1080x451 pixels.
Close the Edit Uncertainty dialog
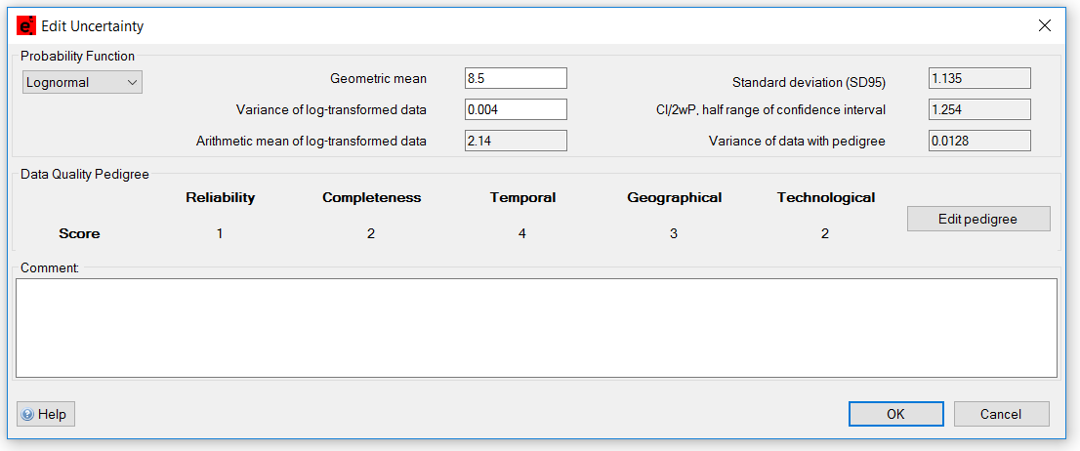pyautogui.click(x=1044, y=26)
